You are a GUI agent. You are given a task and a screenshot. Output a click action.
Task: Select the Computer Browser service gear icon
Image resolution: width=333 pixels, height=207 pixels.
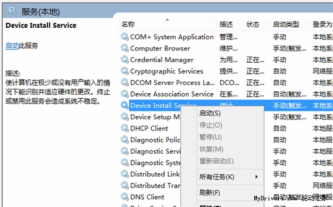[x=125, y=48]
